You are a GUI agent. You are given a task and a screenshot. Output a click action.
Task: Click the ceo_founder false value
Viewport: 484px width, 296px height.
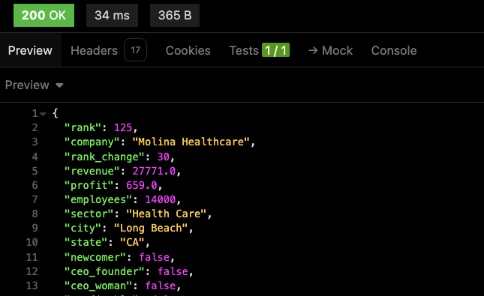[173, 271]
